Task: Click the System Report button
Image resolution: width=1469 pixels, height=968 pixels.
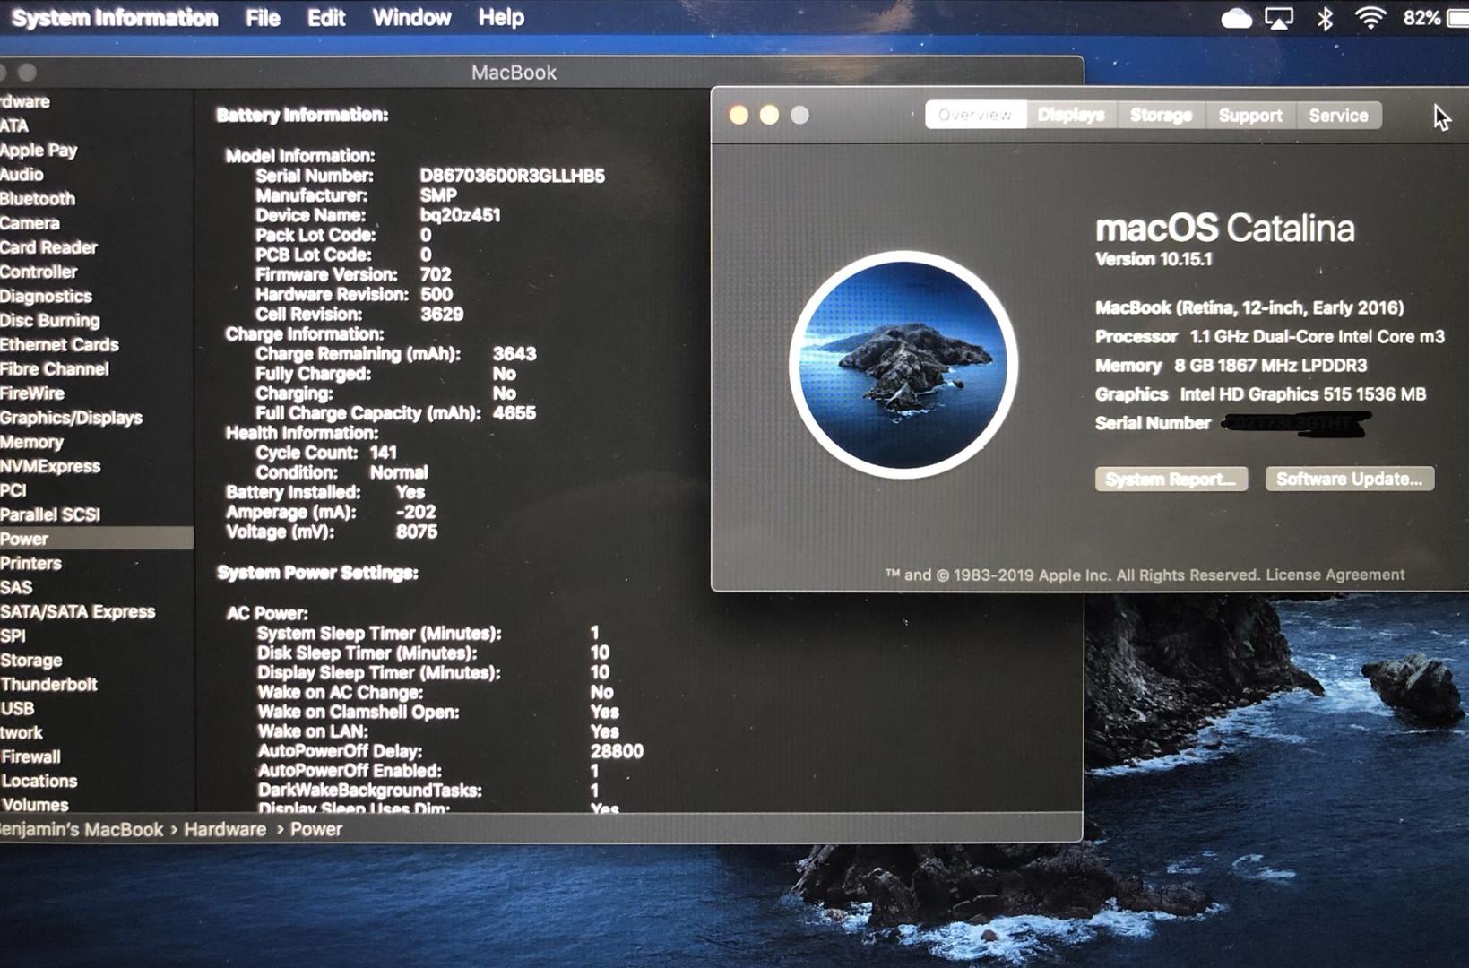Action: 1171,480
